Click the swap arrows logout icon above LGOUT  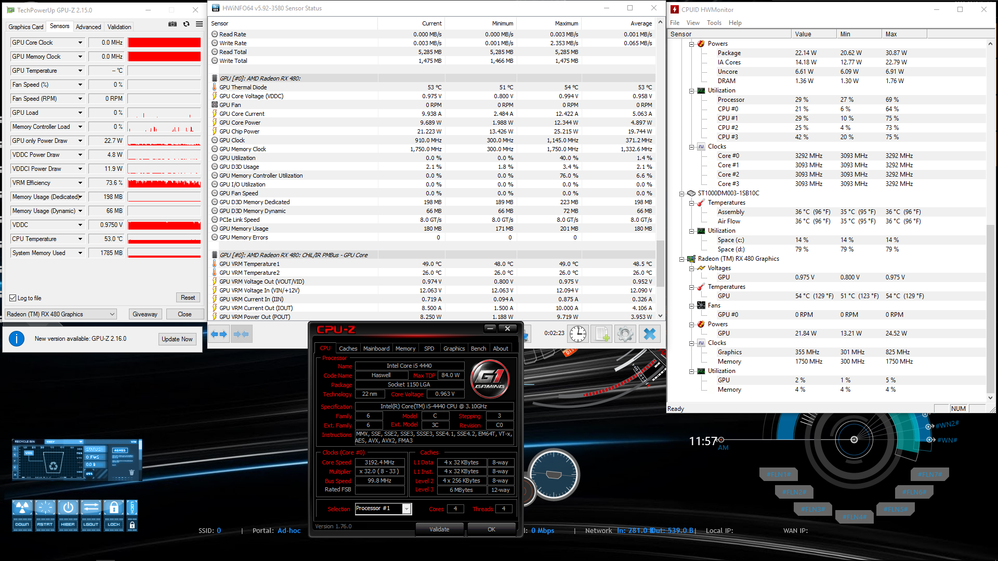click(91, 507)
